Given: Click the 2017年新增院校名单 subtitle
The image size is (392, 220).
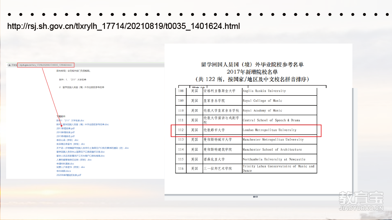Looking at the screenshot, I should pos(252,72).
